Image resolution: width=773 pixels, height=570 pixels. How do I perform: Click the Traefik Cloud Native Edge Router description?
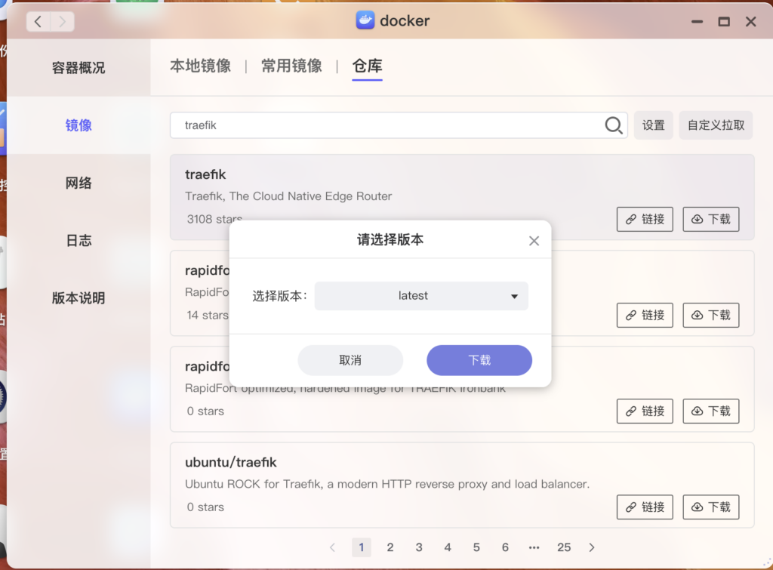tap(288, 196)
